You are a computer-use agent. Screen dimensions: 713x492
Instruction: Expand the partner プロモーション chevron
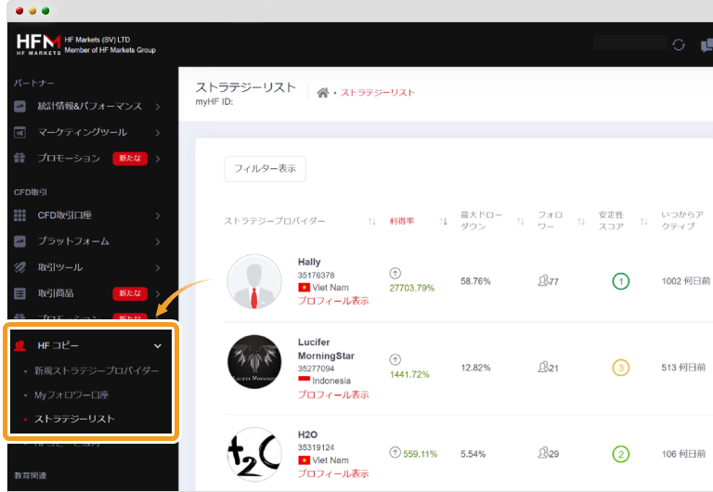point(157,159)
